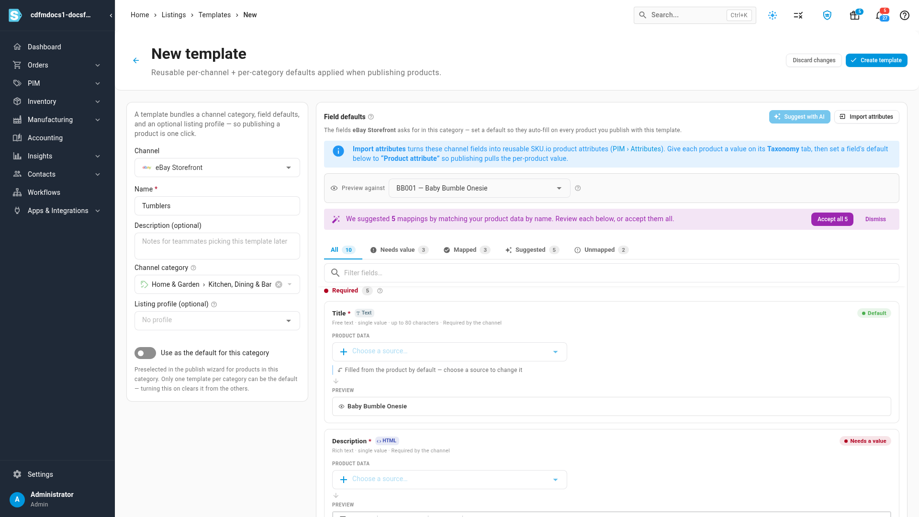Clear the selected channel category

[279, 284]
